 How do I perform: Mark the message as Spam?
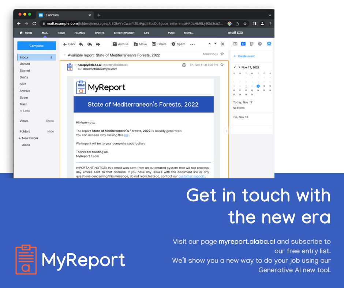[178, 44]
